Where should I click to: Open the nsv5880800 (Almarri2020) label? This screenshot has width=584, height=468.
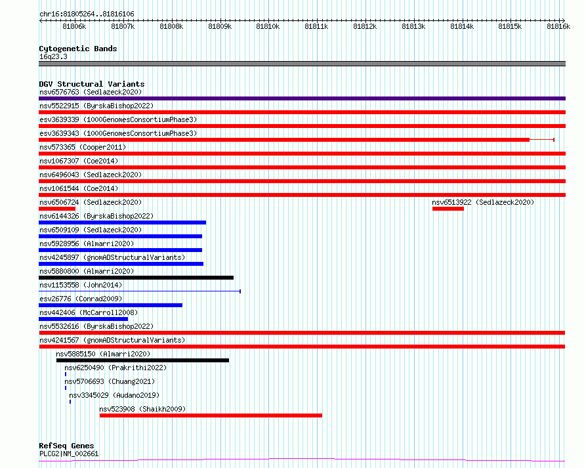coord(87,271)
